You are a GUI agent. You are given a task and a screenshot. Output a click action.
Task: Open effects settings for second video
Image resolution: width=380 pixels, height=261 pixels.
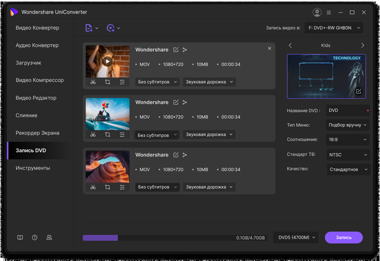pos(122,134)
